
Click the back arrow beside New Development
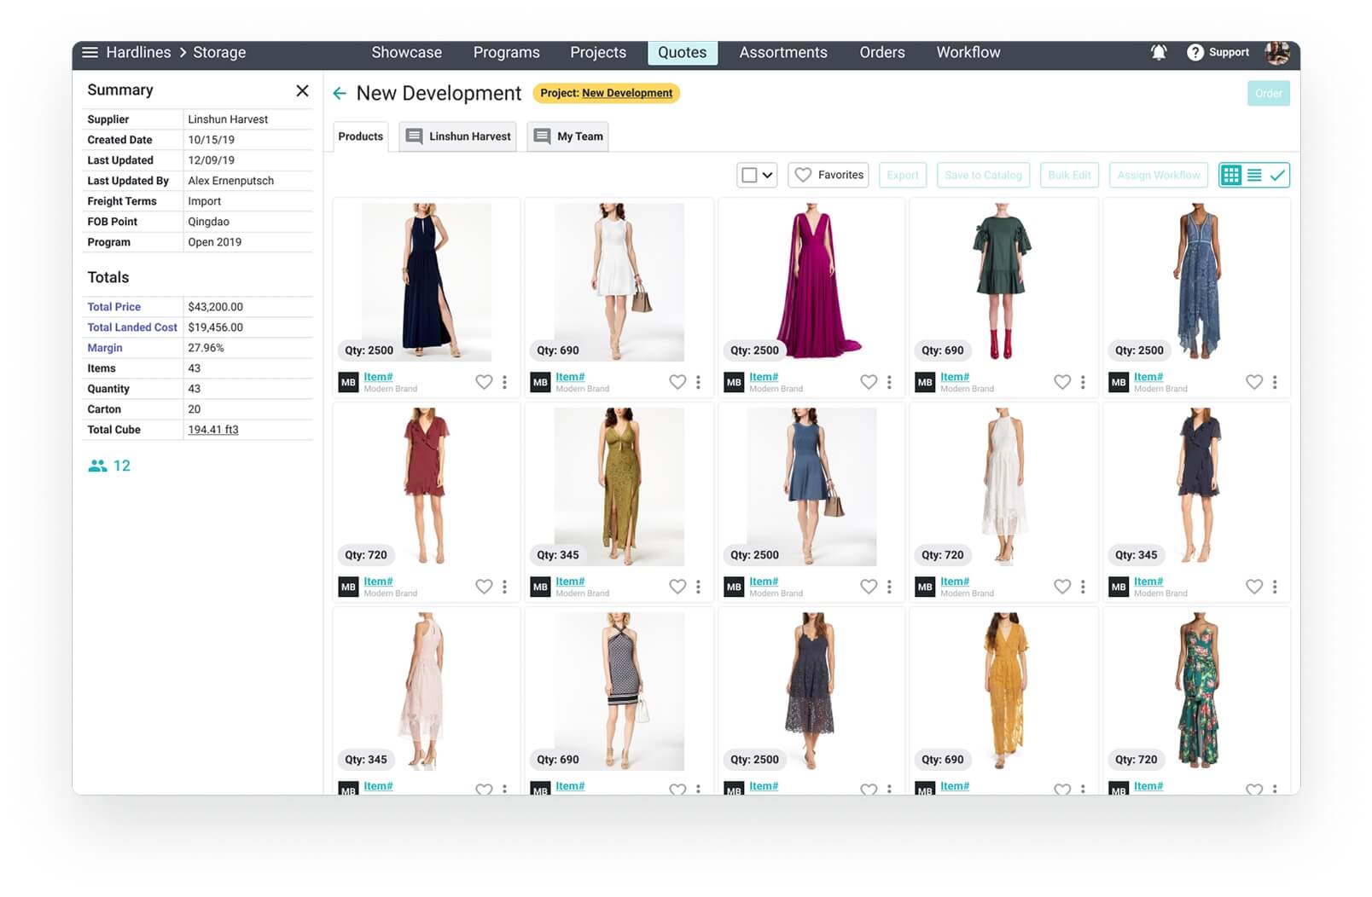[340, 94]
